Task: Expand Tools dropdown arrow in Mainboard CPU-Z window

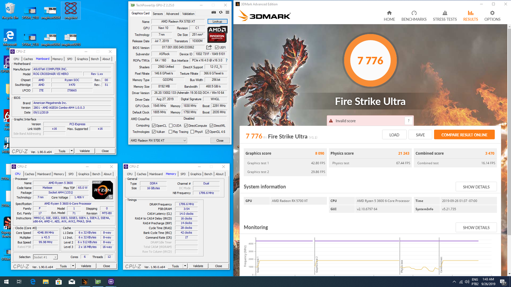Action: (x=72, y=151)
